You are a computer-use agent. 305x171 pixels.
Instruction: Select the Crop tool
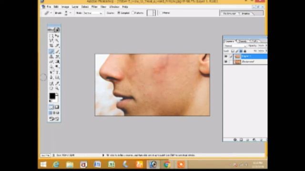pos(51,46)
